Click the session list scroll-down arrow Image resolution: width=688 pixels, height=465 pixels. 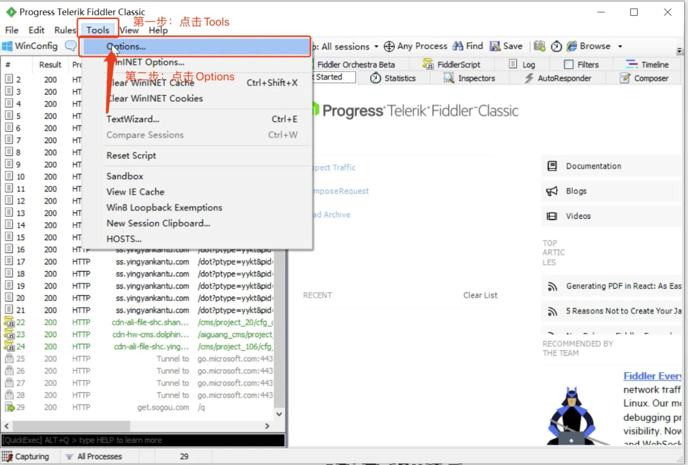pyautogui.click(x=279, y=413)
